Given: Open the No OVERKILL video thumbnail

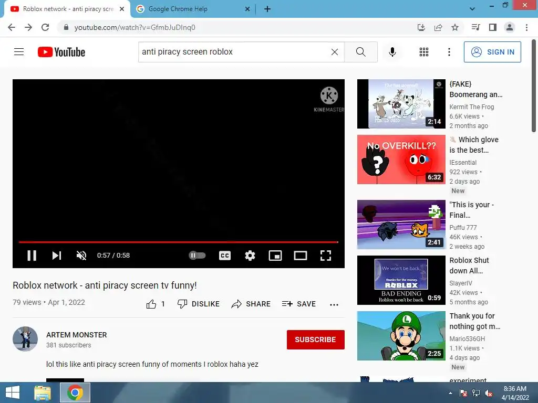Looking at the screenshot, I should (x=401, y=160).
